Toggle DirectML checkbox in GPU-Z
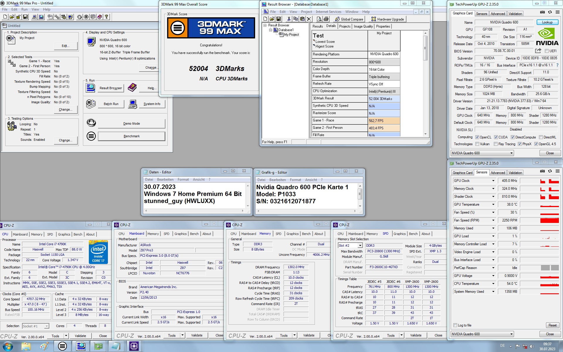The width and height of the screenshot is (563, 352). (540, 137)
